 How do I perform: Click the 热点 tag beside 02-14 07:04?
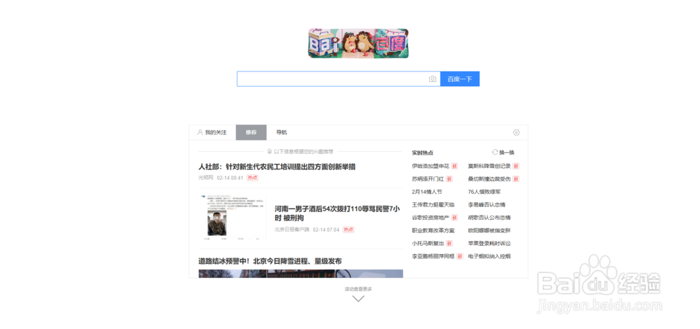(x=349, y=230)
